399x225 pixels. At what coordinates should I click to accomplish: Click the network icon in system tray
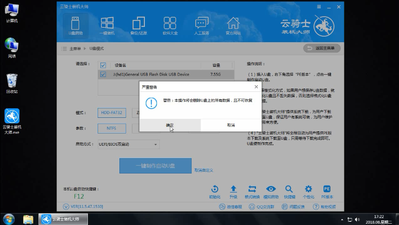(350, 219)
